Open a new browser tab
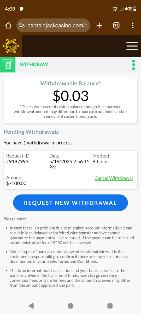 point(99,25)
